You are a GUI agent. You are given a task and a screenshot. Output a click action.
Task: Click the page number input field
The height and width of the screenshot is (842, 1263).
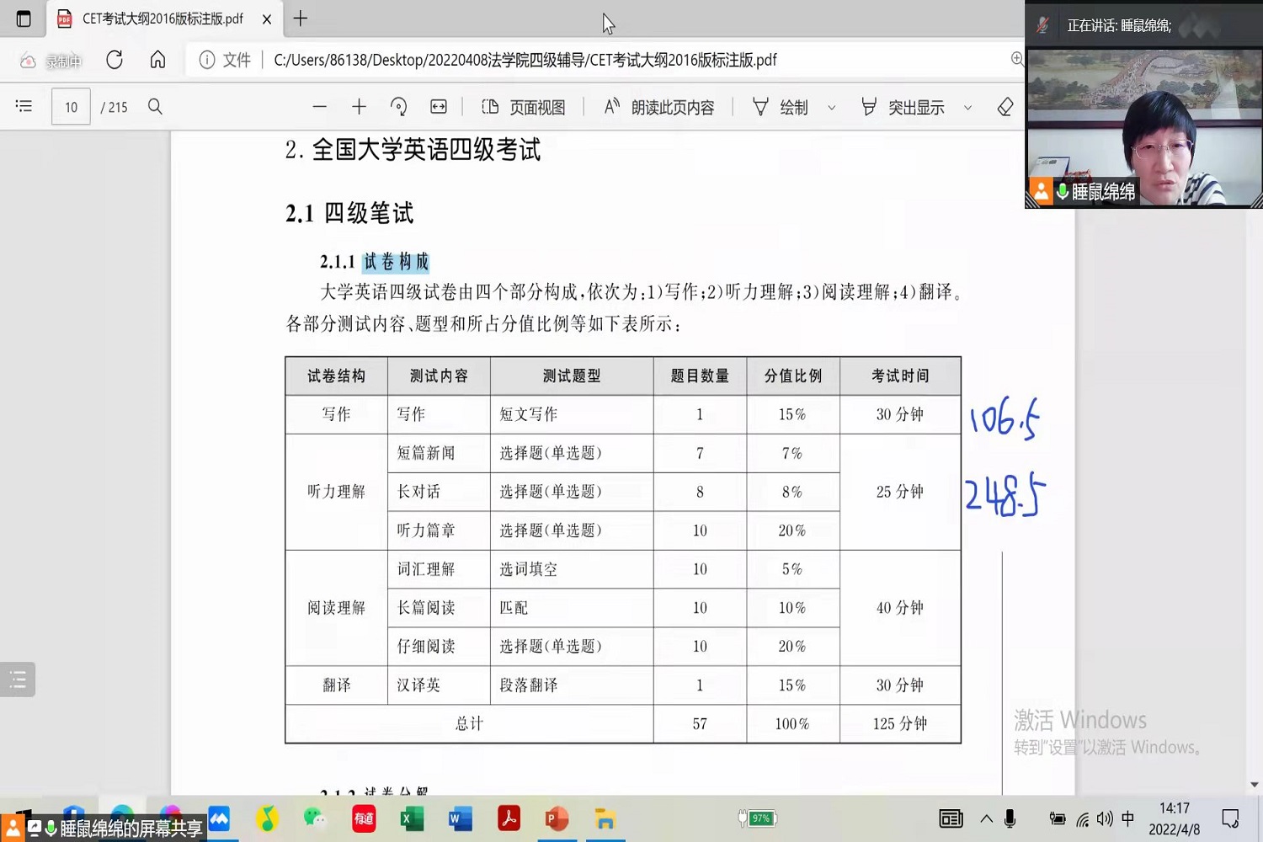click(x=71, y=107)
